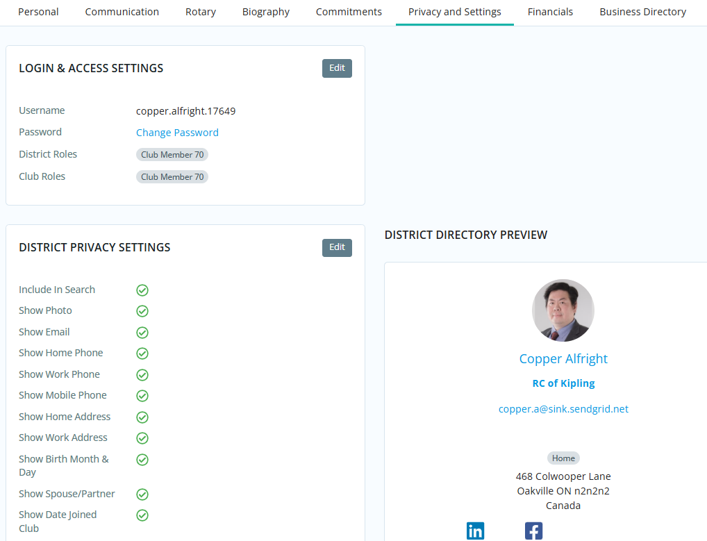
Task: Click Copper Alfright's profile photo
Action: point(563,310)
